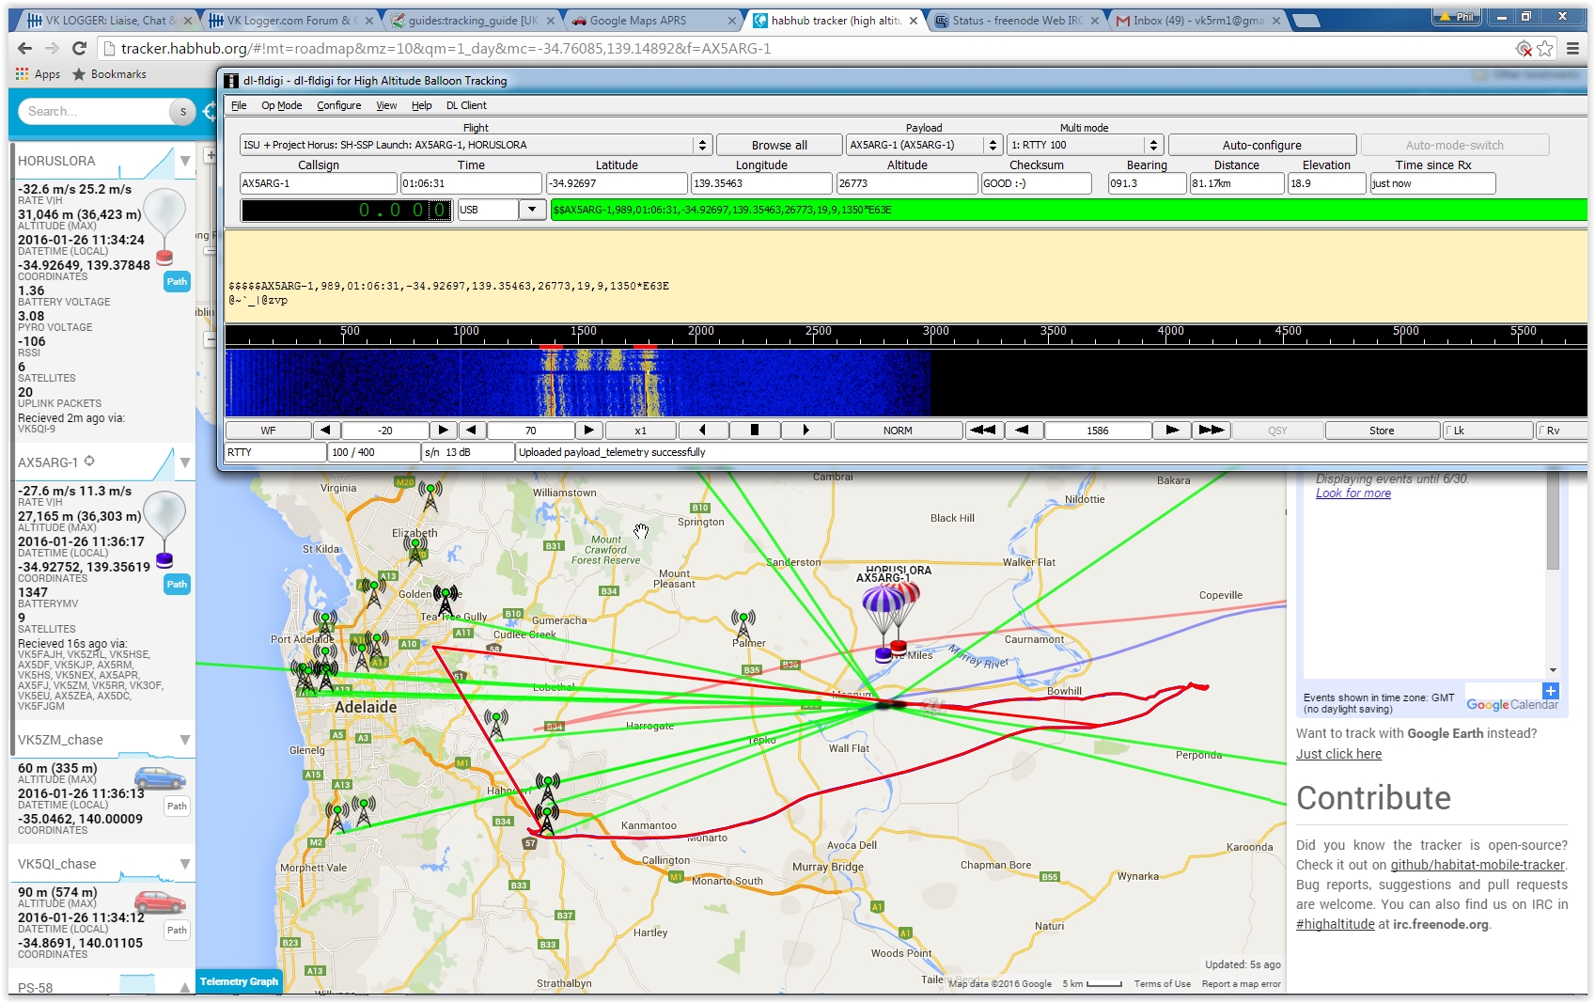The image size is (1595, 1003).
Task: Click the red VK5QI_chase car icon
Action: click(x=160, y=901)
